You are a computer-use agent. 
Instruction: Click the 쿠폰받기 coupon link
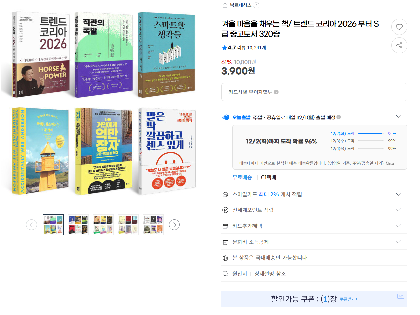349,299
